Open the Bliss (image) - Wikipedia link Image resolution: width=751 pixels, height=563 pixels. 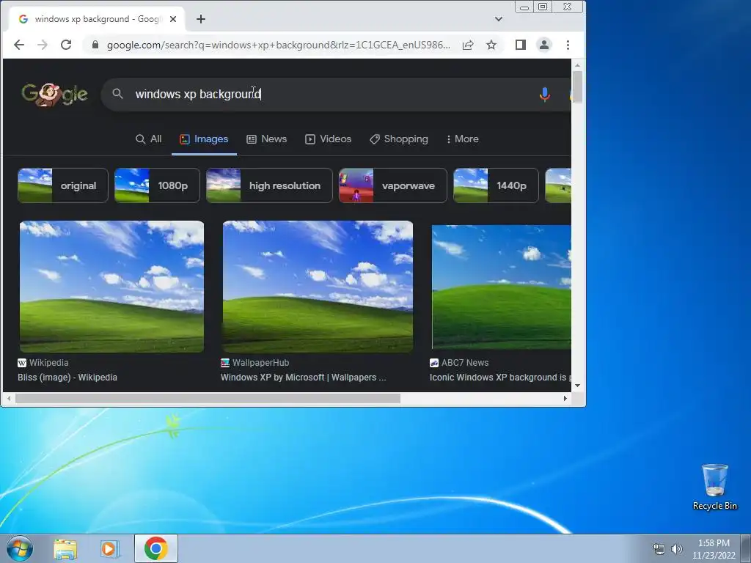click(x=67, y=378)
